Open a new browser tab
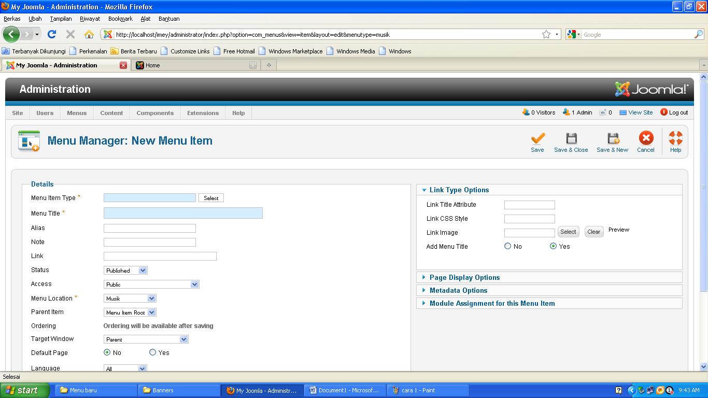 [268, 65]
